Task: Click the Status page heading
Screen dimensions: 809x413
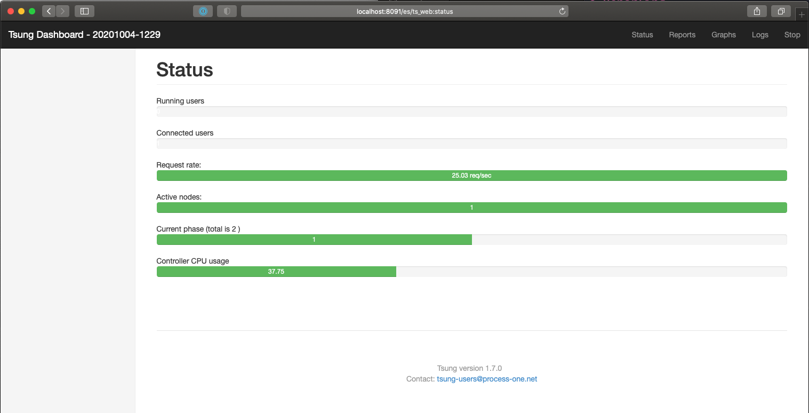Action: [185, 70]
